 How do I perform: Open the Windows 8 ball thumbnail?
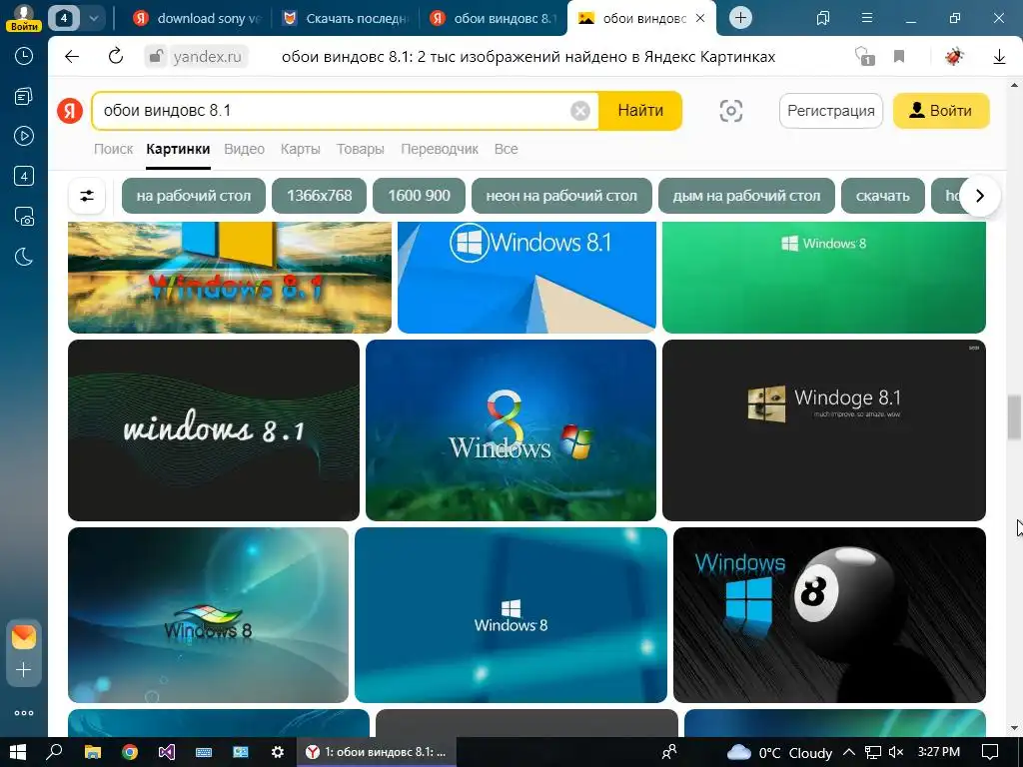click(x=829, y=615)
